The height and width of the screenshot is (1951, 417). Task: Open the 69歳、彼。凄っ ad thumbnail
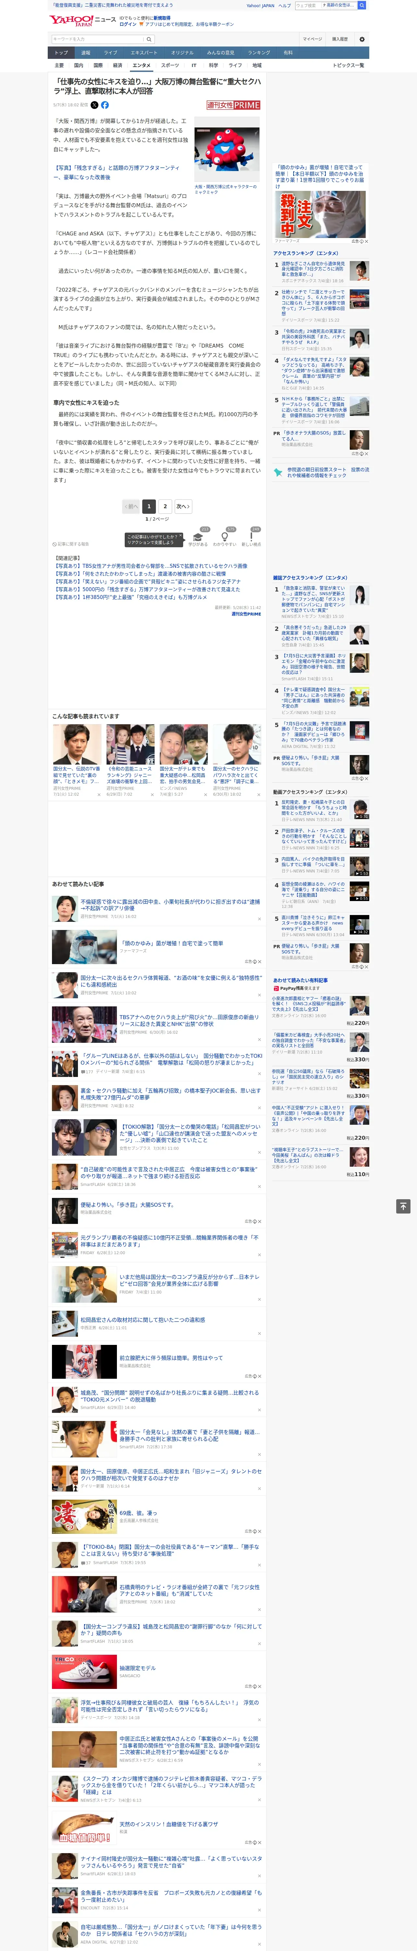84,1517
